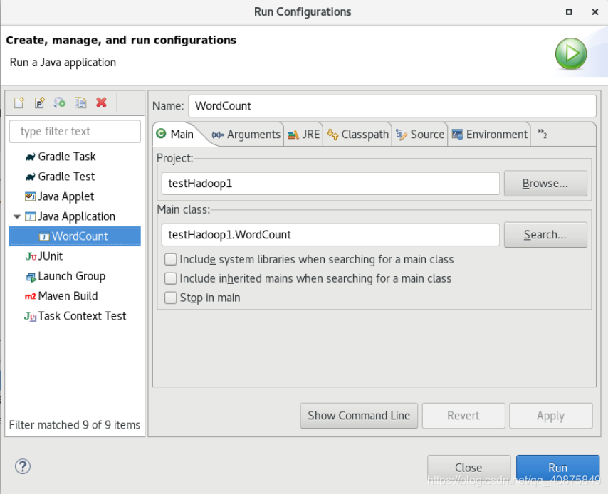The height and width of the screenshot is (494, 608).
Task: Click the export launch configuration icon
Action: [60, 103]
